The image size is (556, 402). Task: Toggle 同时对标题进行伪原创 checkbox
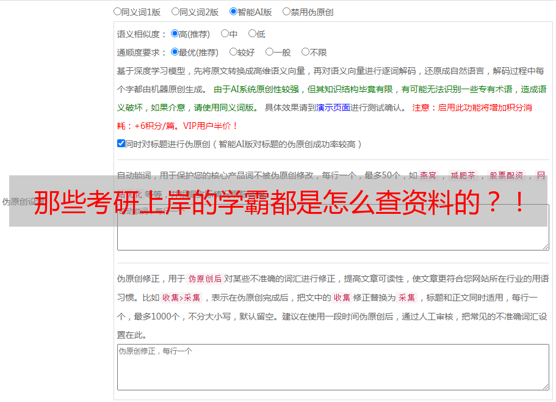(x=121, y=144)
